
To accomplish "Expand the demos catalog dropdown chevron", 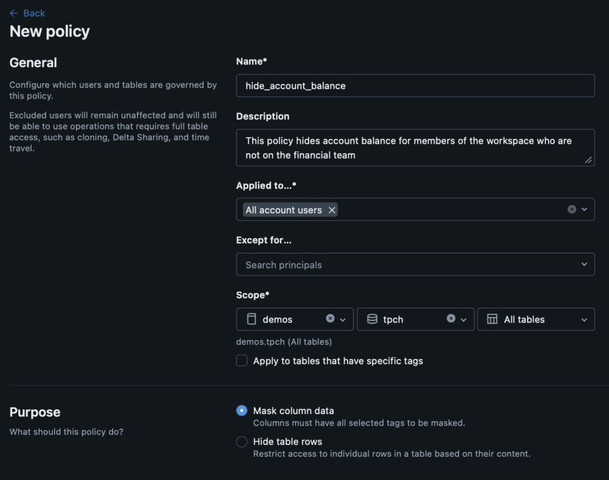I will (343, 319).
